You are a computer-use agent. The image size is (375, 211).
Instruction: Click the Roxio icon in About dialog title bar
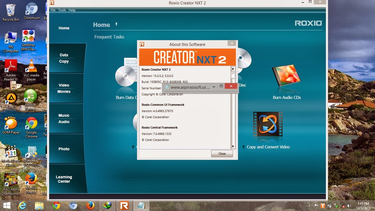[x=142, y=44]
